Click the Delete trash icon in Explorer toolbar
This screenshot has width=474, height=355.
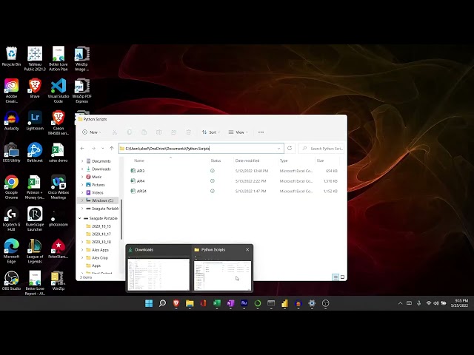(188, 132)
